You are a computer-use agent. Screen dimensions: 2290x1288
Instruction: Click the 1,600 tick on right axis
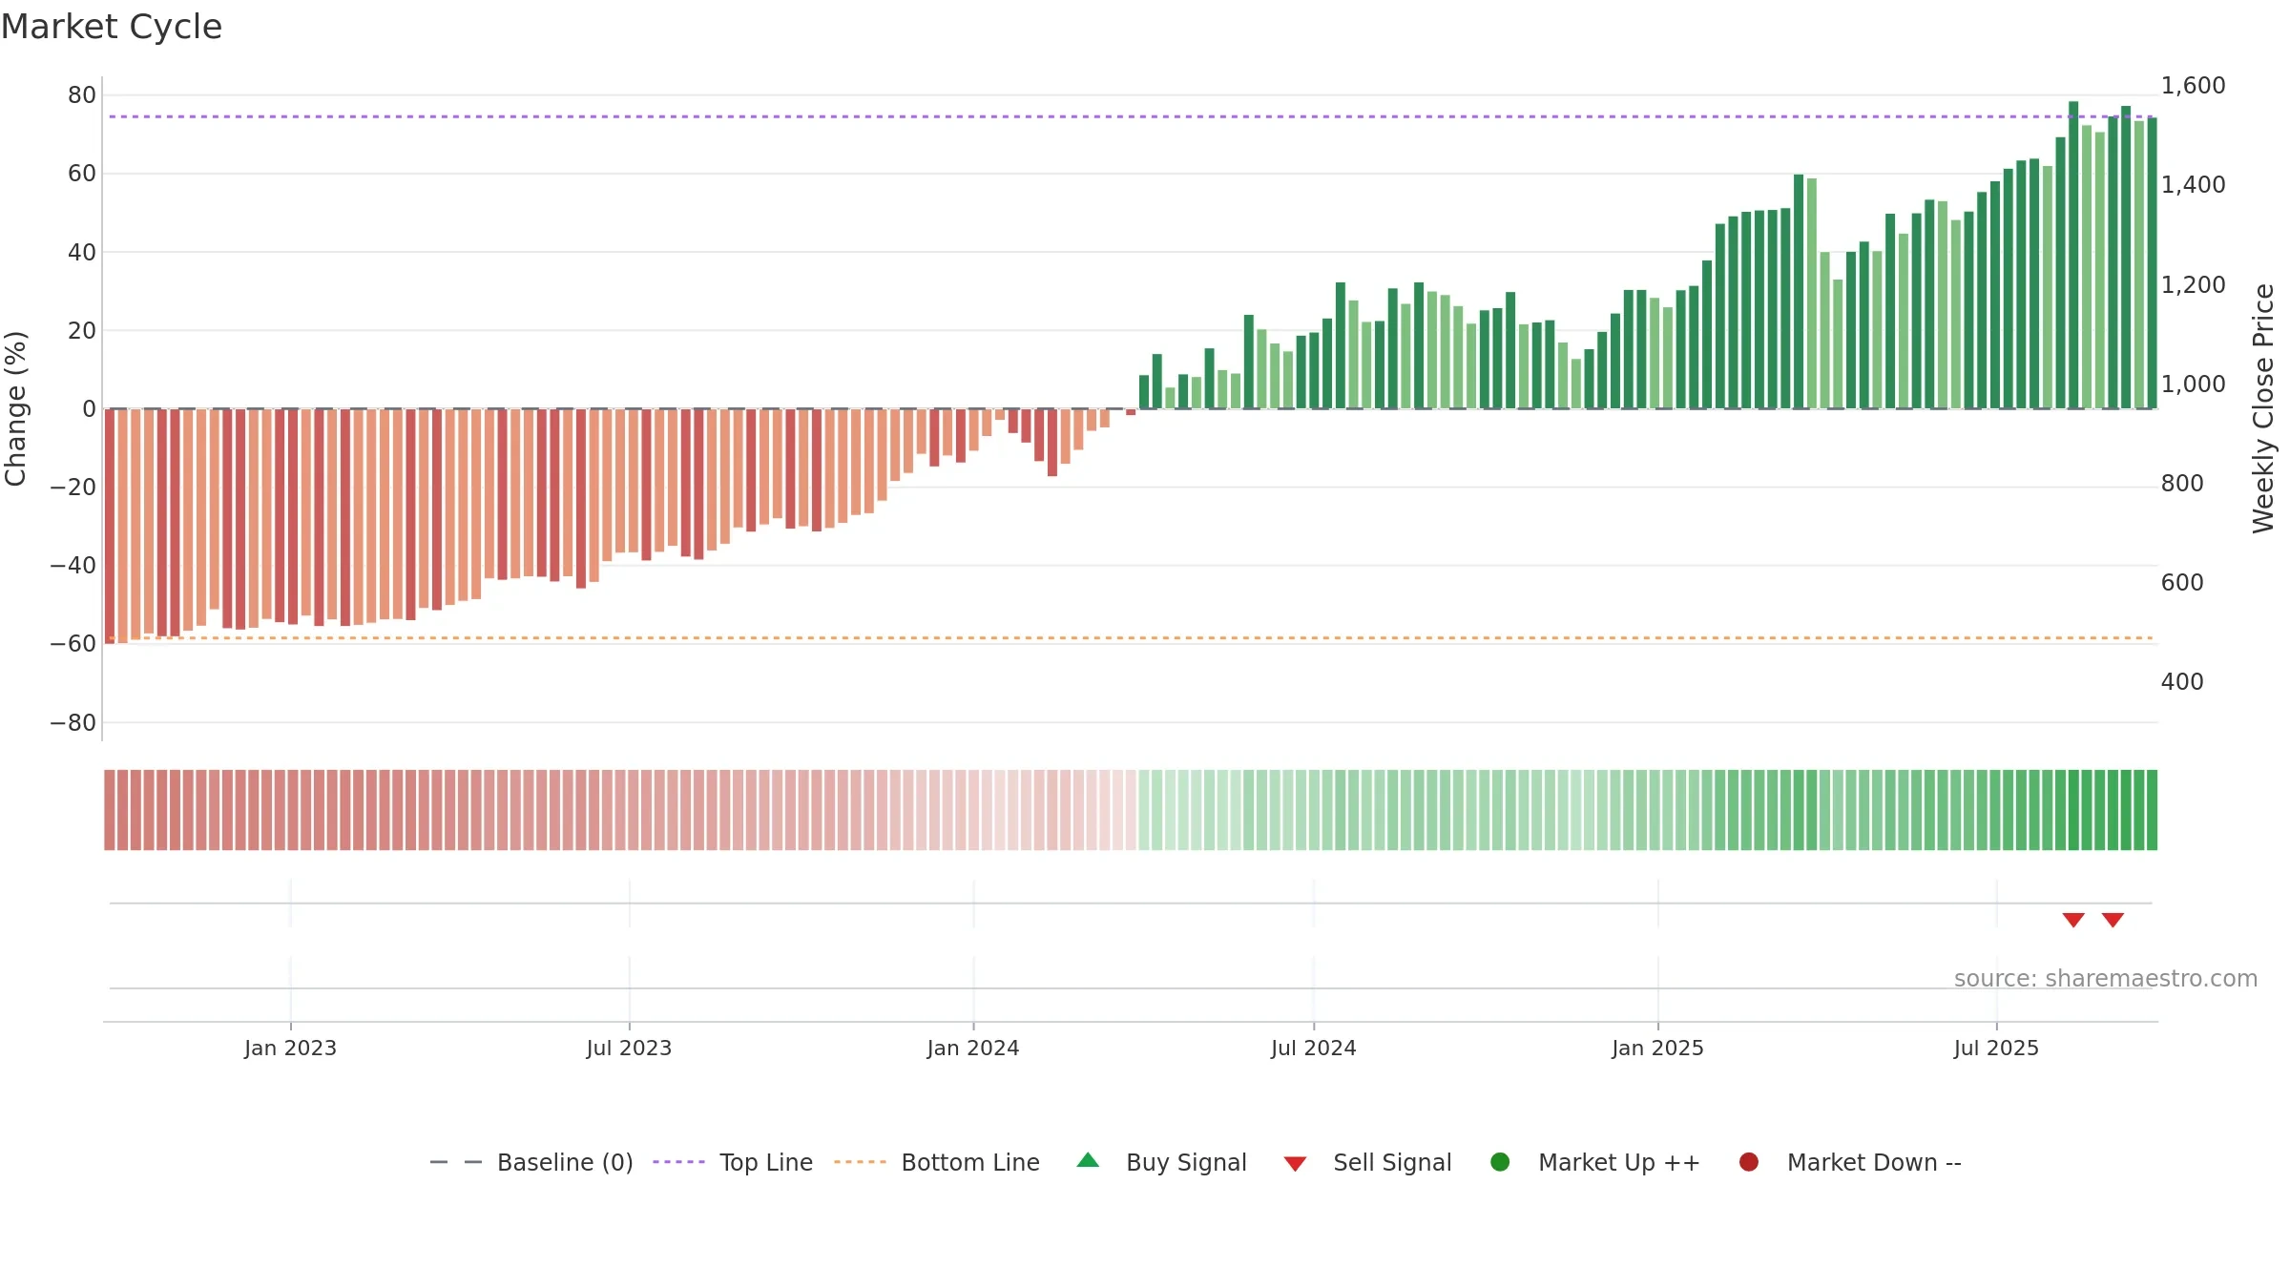click(x=2193, y=86)
